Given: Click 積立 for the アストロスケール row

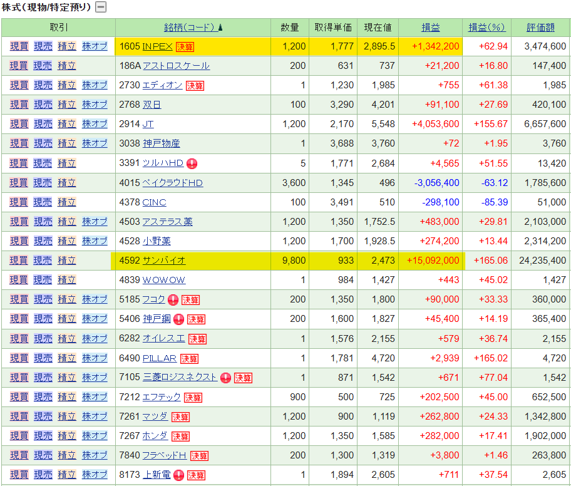Looking at the screenshot, I should [x=66, y=66].
